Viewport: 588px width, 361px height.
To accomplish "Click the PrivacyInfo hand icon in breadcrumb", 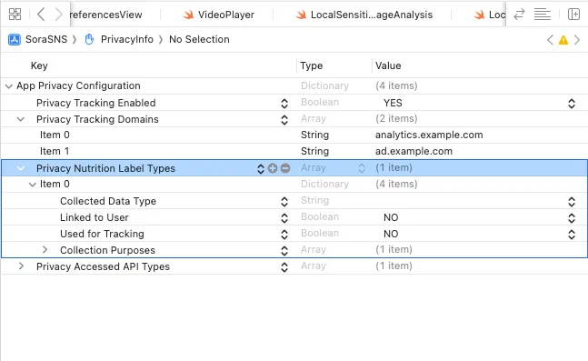I will (89, 39).
